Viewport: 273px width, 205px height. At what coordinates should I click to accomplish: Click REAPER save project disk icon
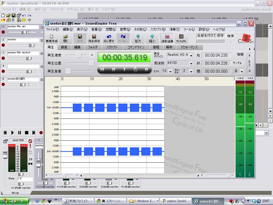point(13,15)
